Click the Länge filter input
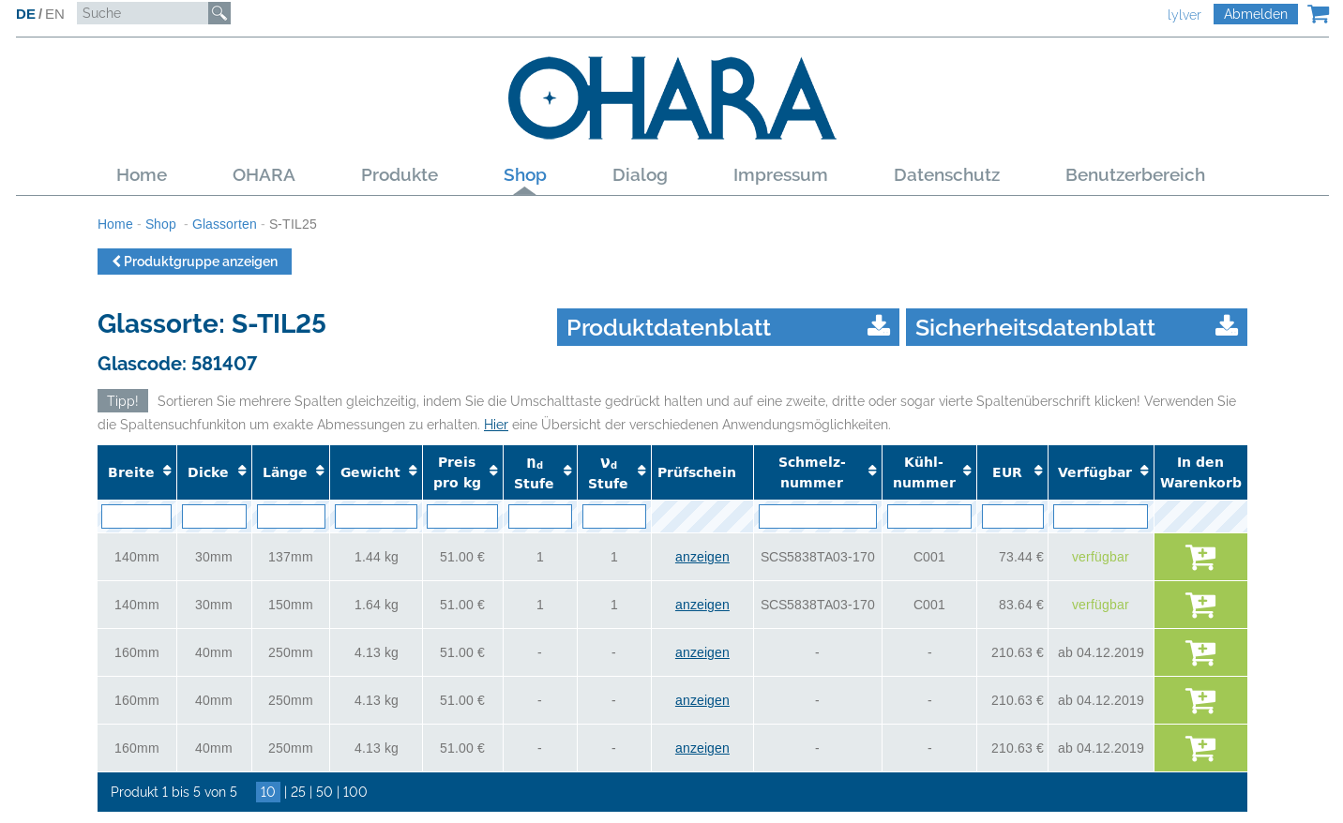This screenshot has height=823, width=1343. click(291, 516)
